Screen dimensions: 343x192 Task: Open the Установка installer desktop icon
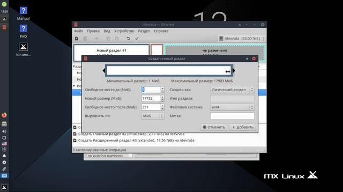coord(24,50)
